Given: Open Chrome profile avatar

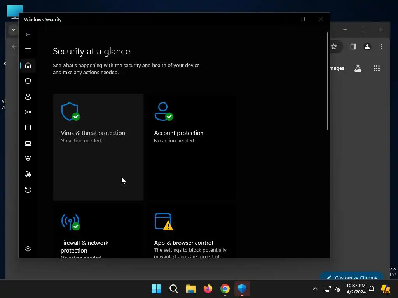Looking at the screenshot, I should point(367,47).
